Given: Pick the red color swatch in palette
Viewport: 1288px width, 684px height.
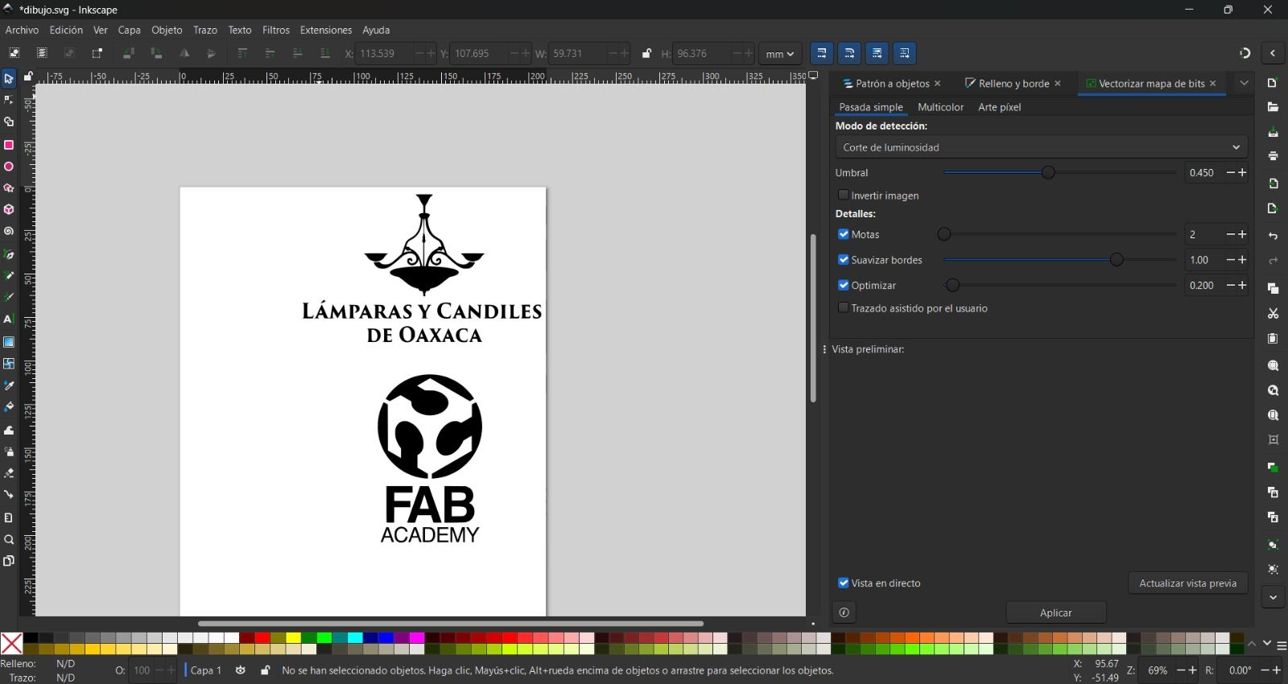Looking at the screenshot, I should point(262,638).
